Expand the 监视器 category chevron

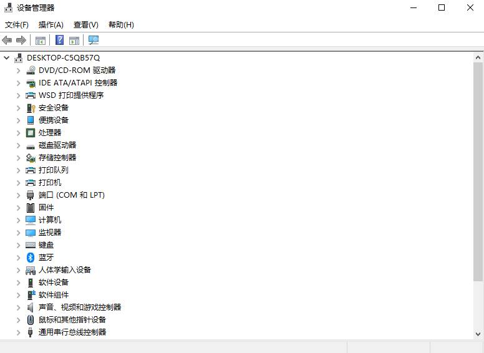coord(18,233)
